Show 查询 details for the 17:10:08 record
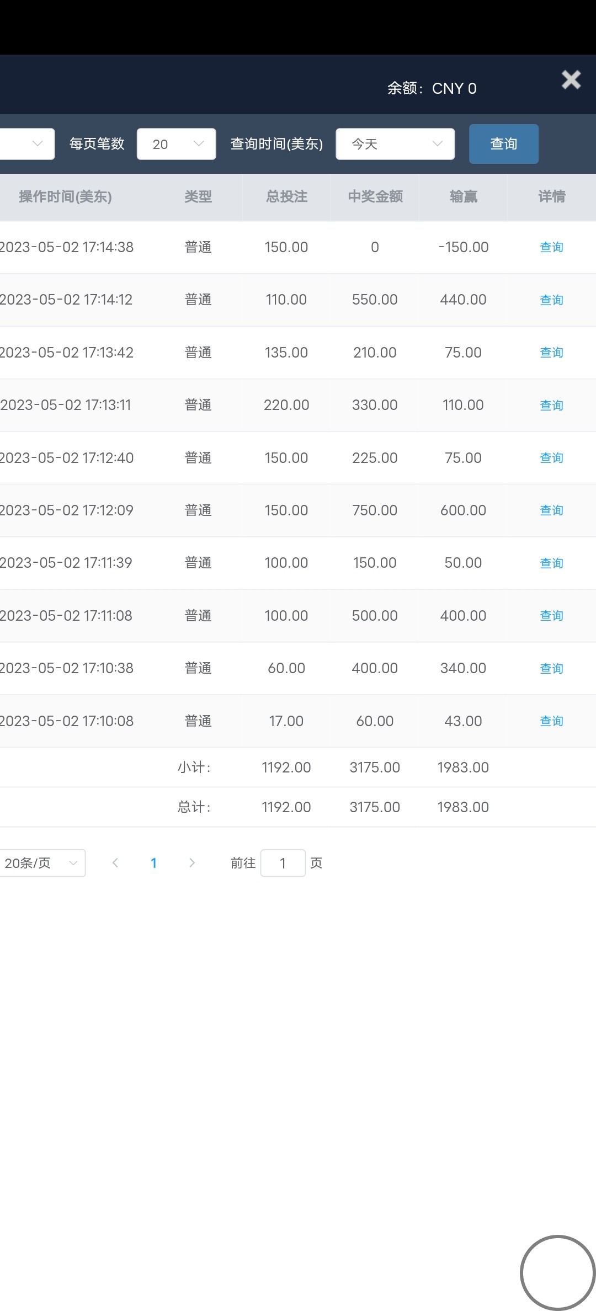Screen dimensions: 596x1311 pos(551,721)
